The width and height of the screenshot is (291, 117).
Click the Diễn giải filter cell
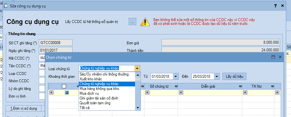point(210,92)
